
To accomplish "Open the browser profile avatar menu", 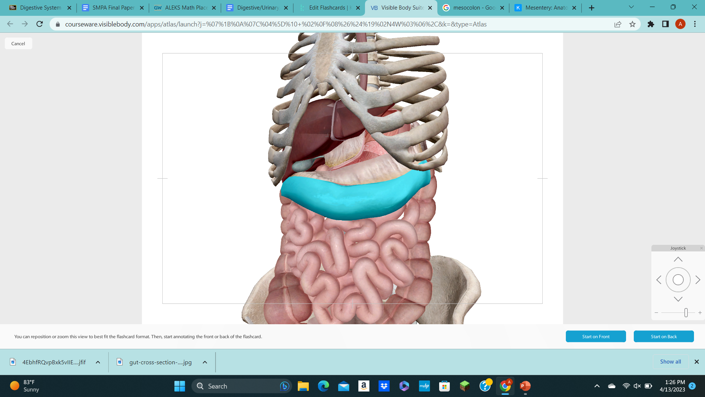I will pyautogui.click(x=680, y=24).
